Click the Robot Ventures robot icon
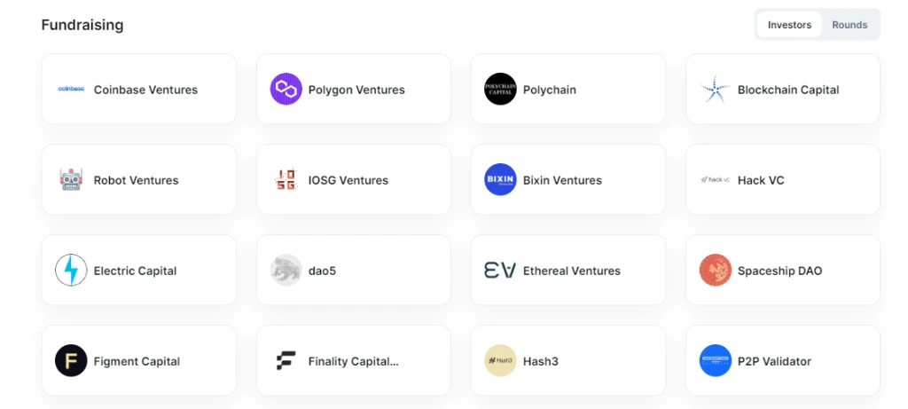 pos(71,179)
